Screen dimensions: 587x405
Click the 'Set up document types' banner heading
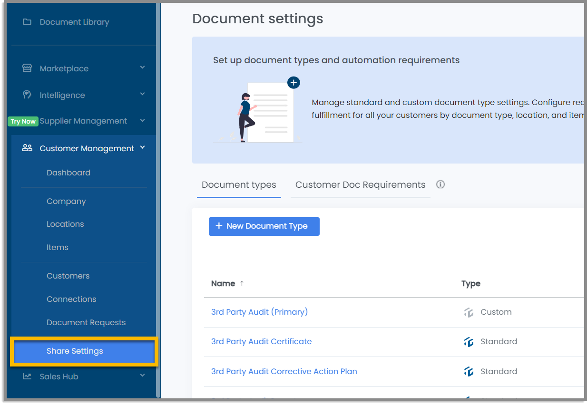(336, 60)
